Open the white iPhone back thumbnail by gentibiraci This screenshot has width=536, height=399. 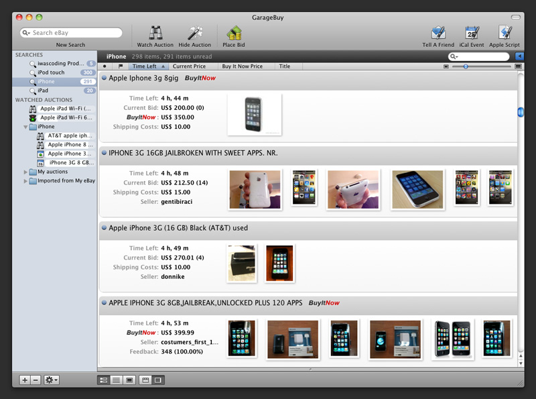[255, 190]
